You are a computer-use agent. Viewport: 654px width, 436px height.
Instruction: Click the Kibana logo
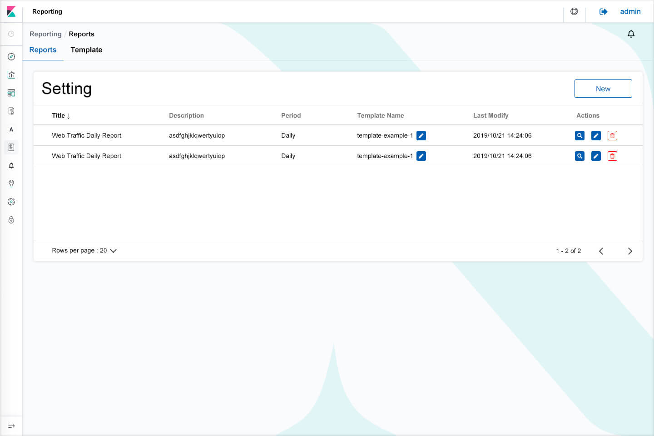point(11,11)
